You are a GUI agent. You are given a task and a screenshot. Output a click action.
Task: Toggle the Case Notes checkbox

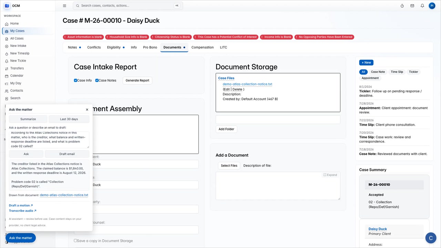[97, 80]
